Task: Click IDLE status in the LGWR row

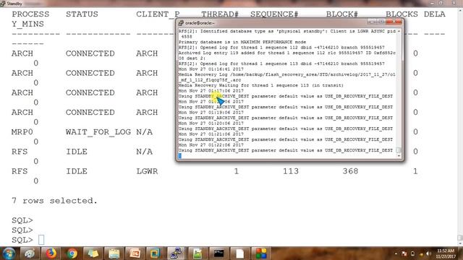Action: pos(77,171)
